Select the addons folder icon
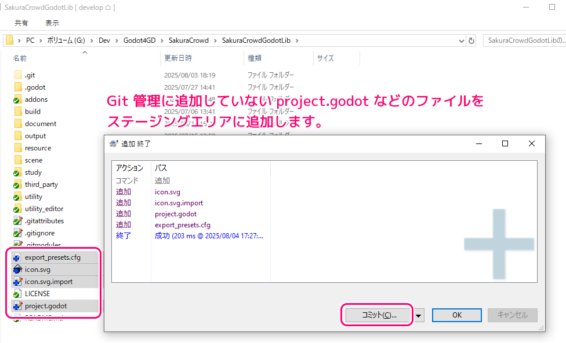566x343 pixels. (x=17, y=99)
